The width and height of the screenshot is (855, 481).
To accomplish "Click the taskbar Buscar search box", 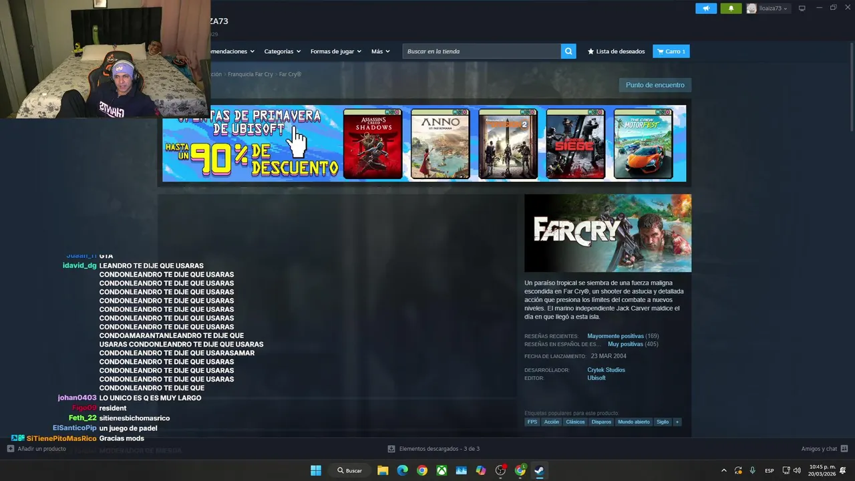I will [349, 470].
